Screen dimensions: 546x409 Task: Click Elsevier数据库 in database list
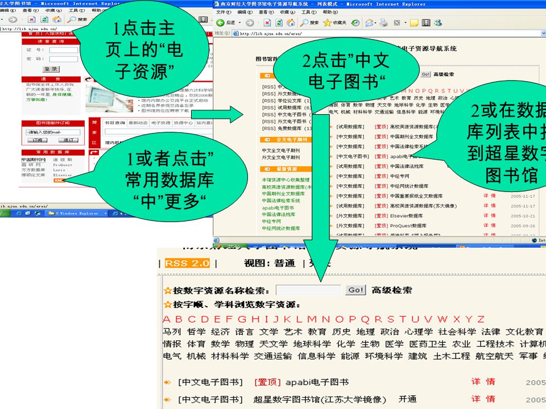pos(406,216)
